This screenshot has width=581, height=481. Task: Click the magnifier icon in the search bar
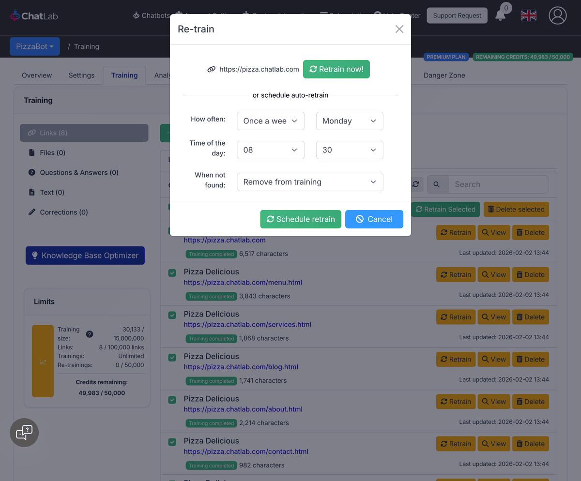tap(435, 184)
